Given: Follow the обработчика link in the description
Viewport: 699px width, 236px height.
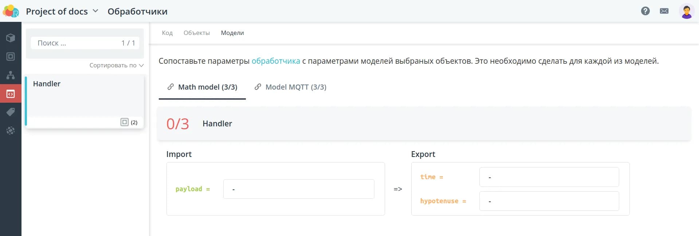Looking at the screenshot, I should coord(275,61).
